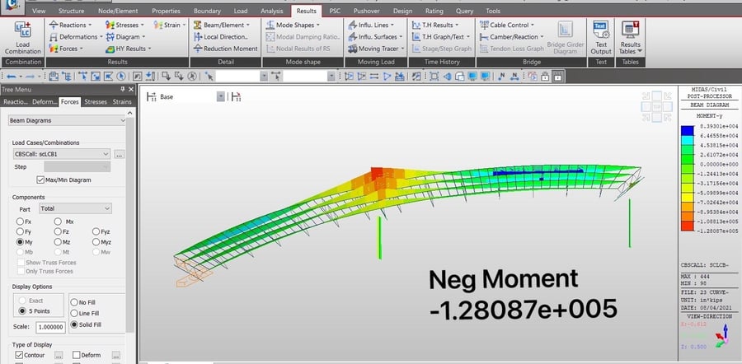This screenshot has height=364, width=742.
Task: Select the Fz force component radio
Action: (x=59, y=232)
